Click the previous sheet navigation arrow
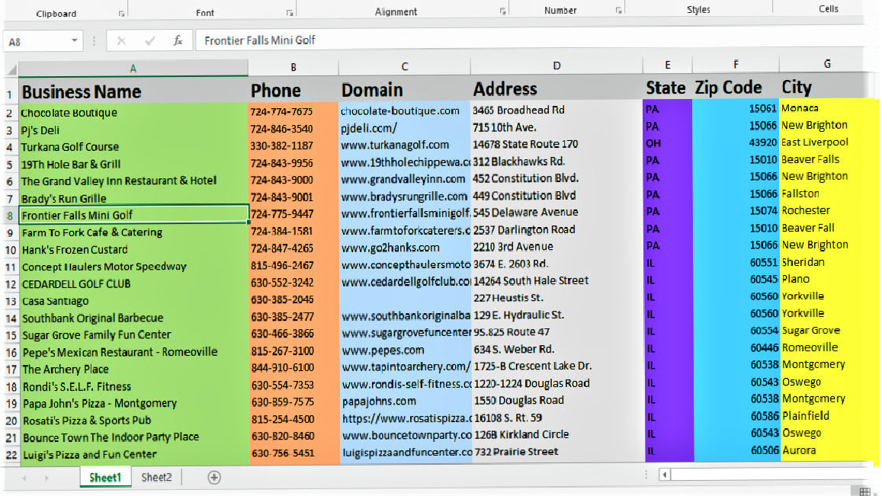The height and width of the screenshot is (496, 882). coord(24,478)
